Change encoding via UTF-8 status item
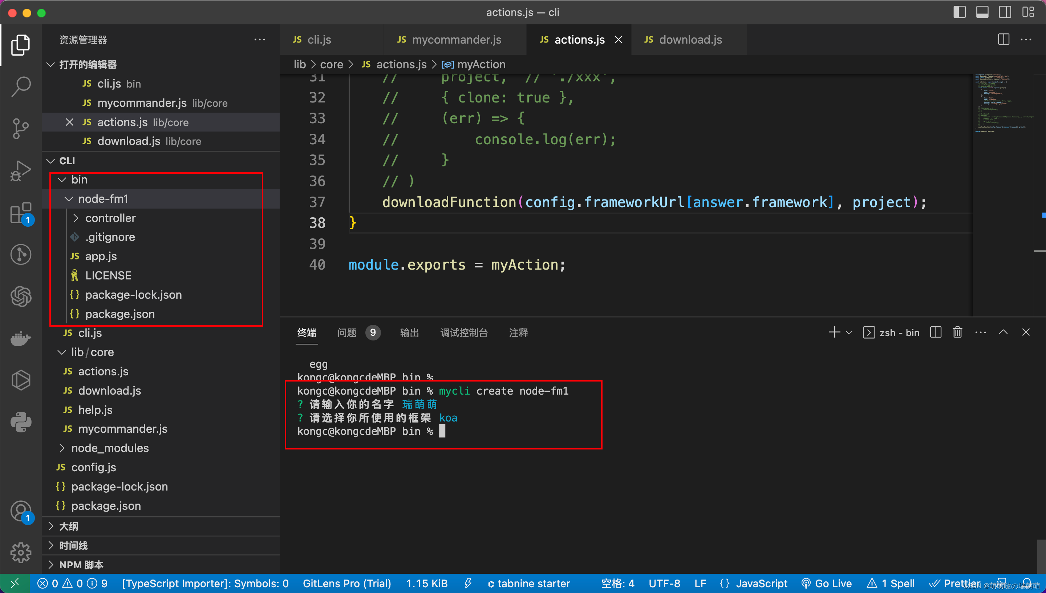This screenshot has width=1046, height=593. coord(664,583)
